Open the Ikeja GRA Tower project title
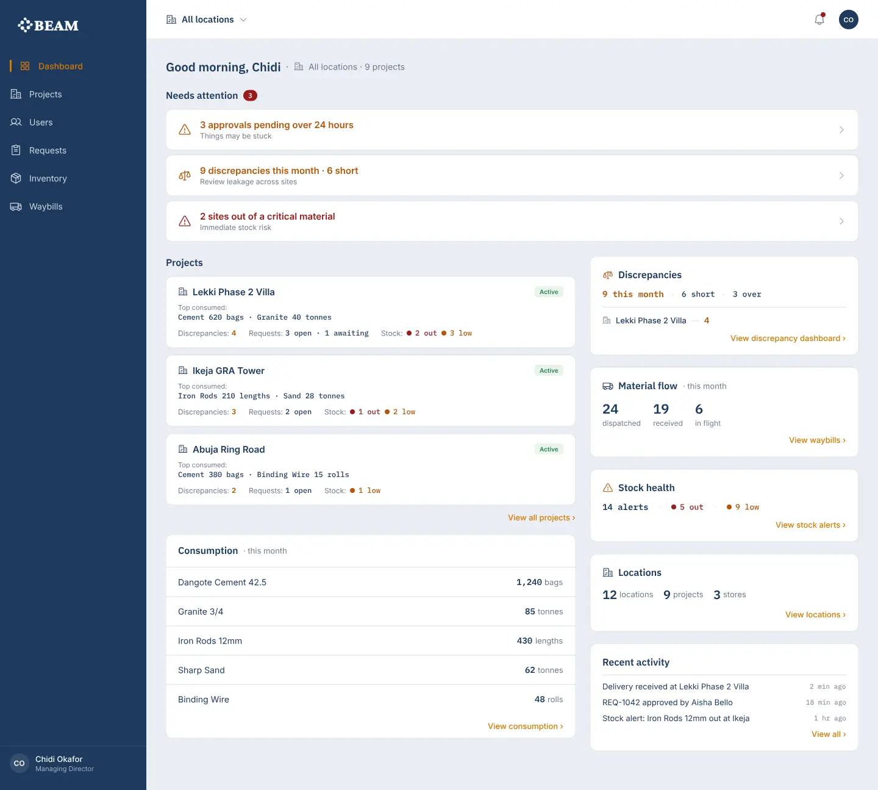Screen dimensions: 878x790 [x=229, y=370]
